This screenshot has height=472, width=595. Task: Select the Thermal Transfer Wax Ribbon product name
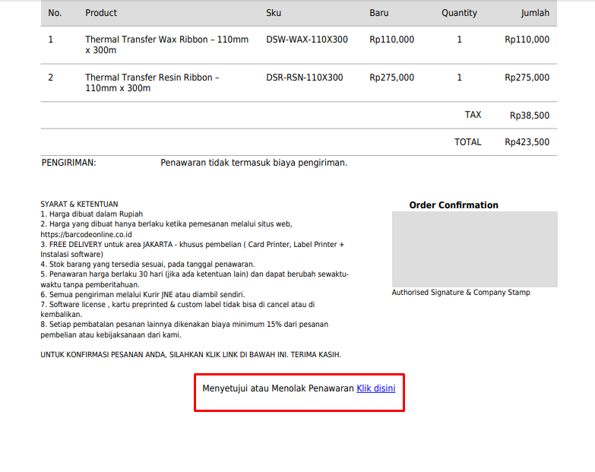[166, 45]
